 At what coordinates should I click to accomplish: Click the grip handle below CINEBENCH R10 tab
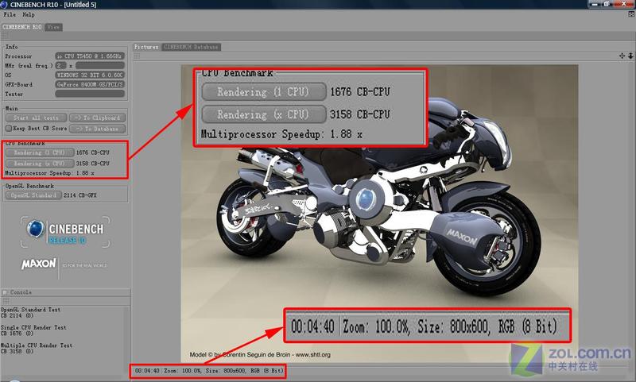pos(5,36)
